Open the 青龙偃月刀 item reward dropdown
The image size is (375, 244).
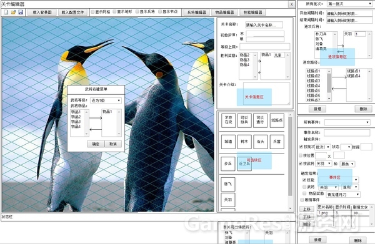[x=343, y=194]
